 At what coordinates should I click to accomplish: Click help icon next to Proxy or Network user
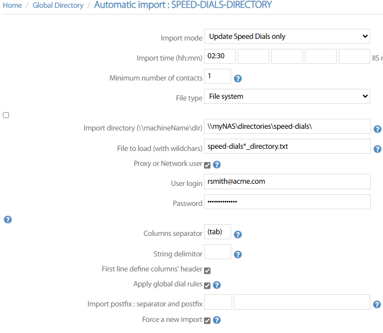pyautogui.click(x=217, y=165)
